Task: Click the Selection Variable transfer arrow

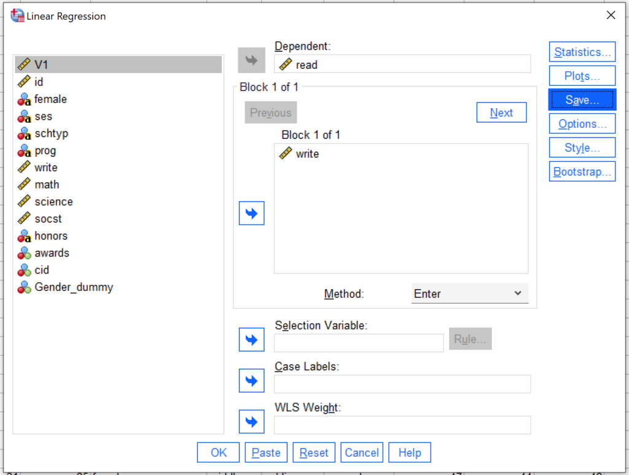Action: tap(251, 339)
